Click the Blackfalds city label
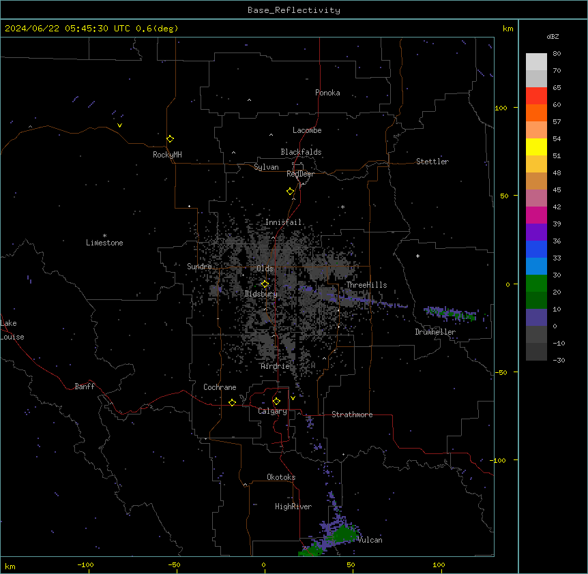This screenshot has width=588, height=574. point(301,152)
